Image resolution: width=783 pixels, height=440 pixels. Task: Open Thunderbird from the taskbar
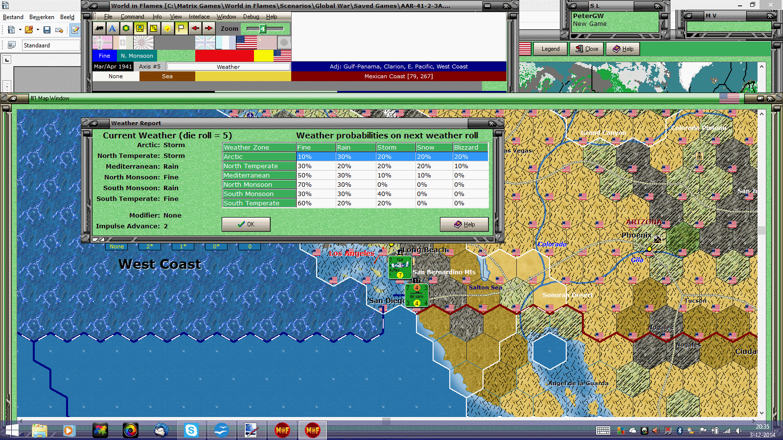click(161, 431)
